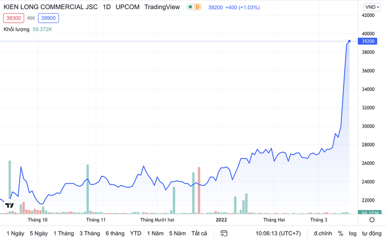Show Tất cả full history range
The image size is (386, 241).
(x=199, y=233)
